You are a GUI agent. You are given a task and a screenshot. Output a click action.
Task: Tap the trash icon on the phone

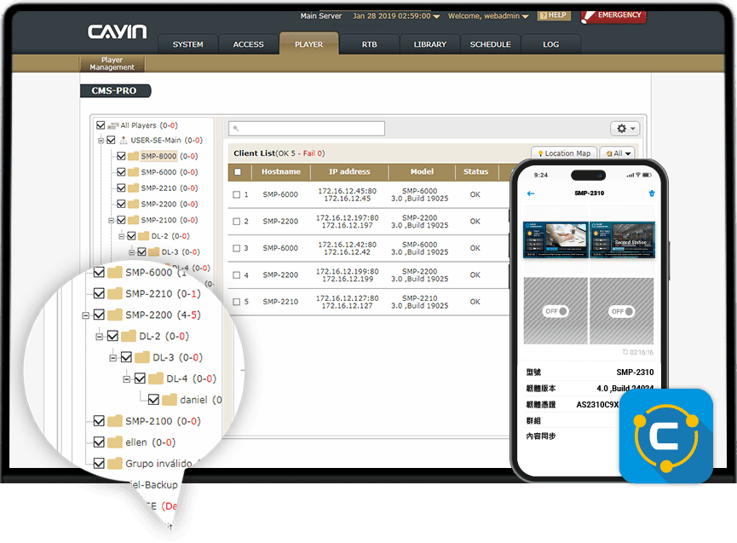point(652,194)
